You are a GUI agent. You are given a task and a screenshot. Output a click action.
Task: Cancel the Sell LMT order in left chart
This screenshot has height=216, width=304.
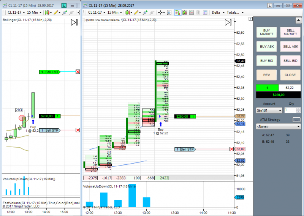click(78, 72)
